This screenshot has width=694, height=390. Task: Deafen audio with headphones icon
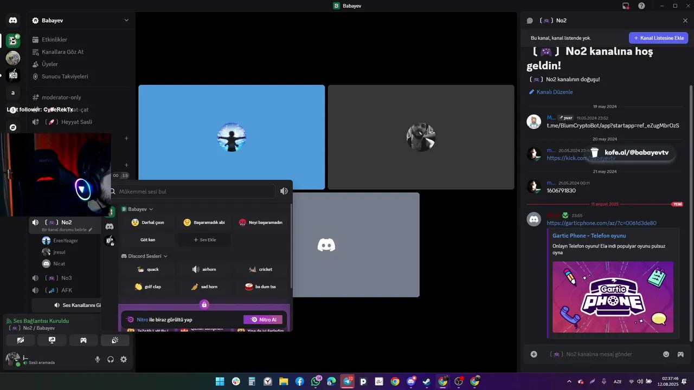click(x=111, y=359)
